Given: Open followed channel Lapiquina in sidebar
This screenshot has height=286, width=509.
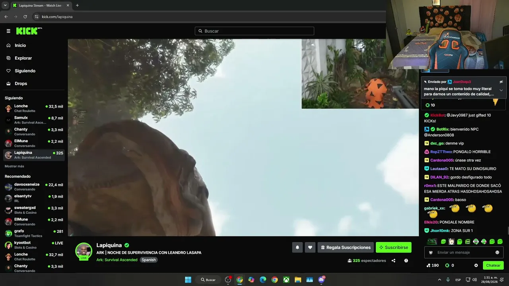Looking at the screenshot, I should pos(34,155).
